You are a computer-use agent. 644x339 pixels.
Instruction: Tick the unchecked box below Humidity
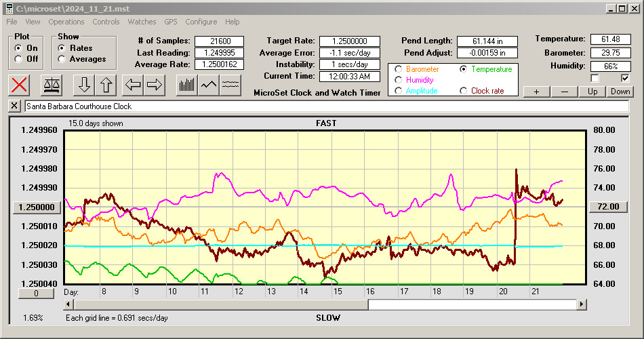pyautogui.click(x=595, y=78)
